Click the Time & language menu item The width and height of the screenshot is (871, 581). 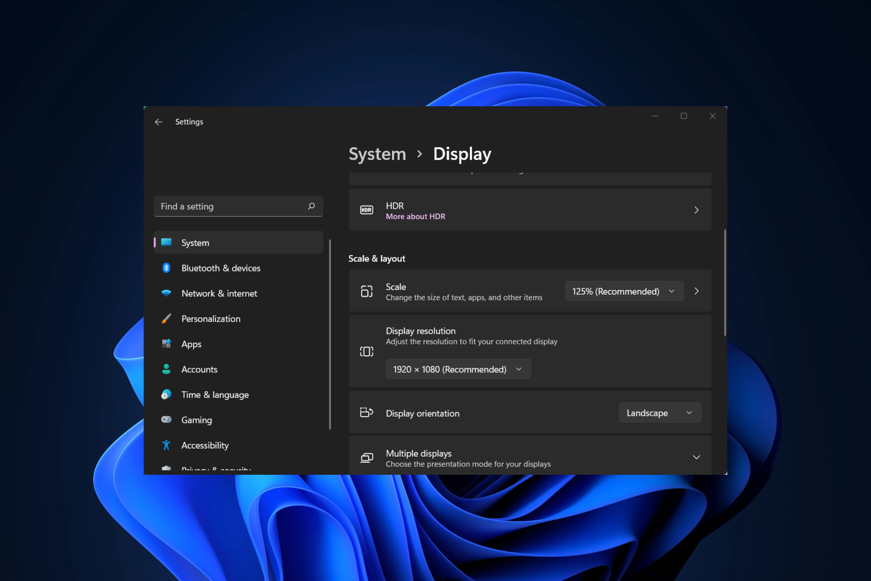pyautogui.click(x=215, y=394)
